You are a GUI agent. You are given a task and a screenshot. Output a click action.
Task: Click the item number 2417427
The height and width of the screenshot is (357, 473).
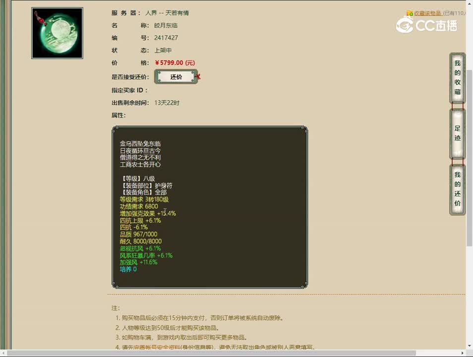tap(167, 38)
